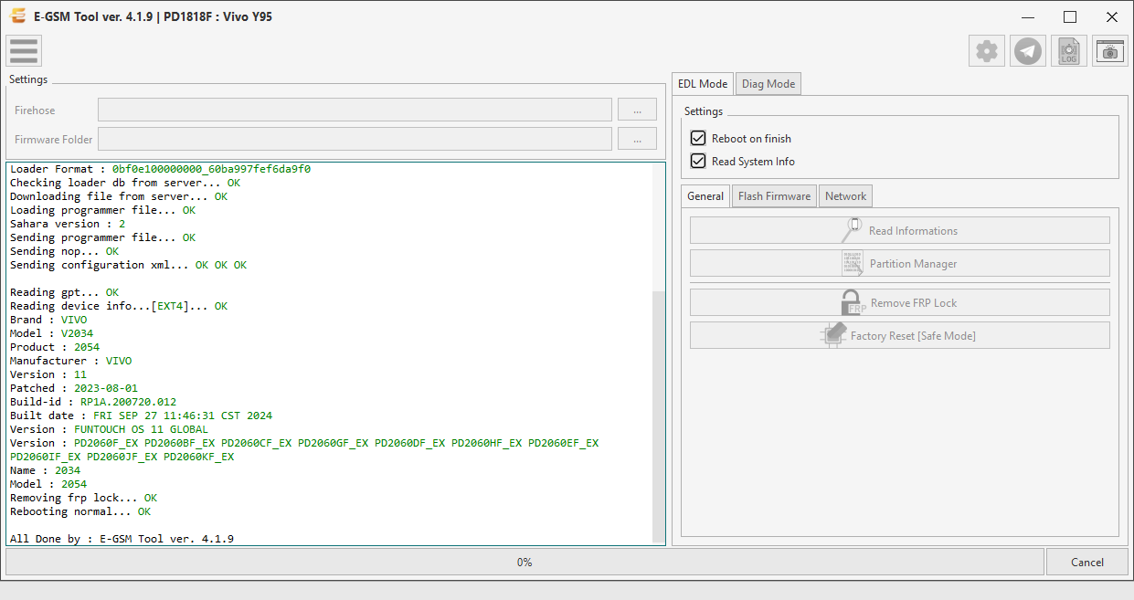The height and width of the screenshot is (600, 1134).
Task: Close the E-GSM Tool window
Action: (x=1112, y=16)
